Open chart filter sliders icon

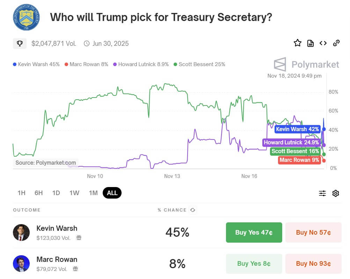322,193
